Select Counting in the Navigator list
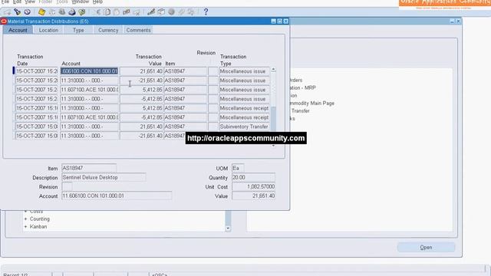The width and height of the screenshot is (491, 276). click(40, 219)
